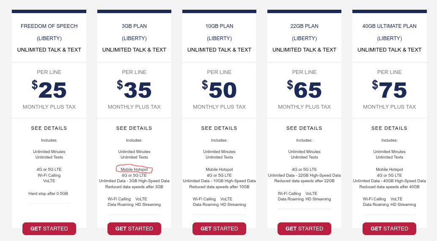The height and width of the screenshot is (241, 437).
Task: Expand See Details for Freedom of Speech plan
Action: coord(49,128)
